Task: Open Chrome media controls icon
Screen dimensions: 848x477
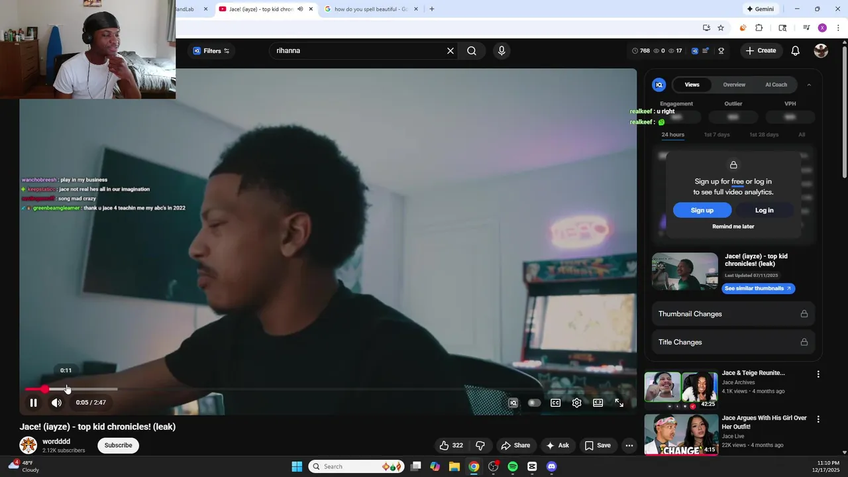Action: coord(806,28)
